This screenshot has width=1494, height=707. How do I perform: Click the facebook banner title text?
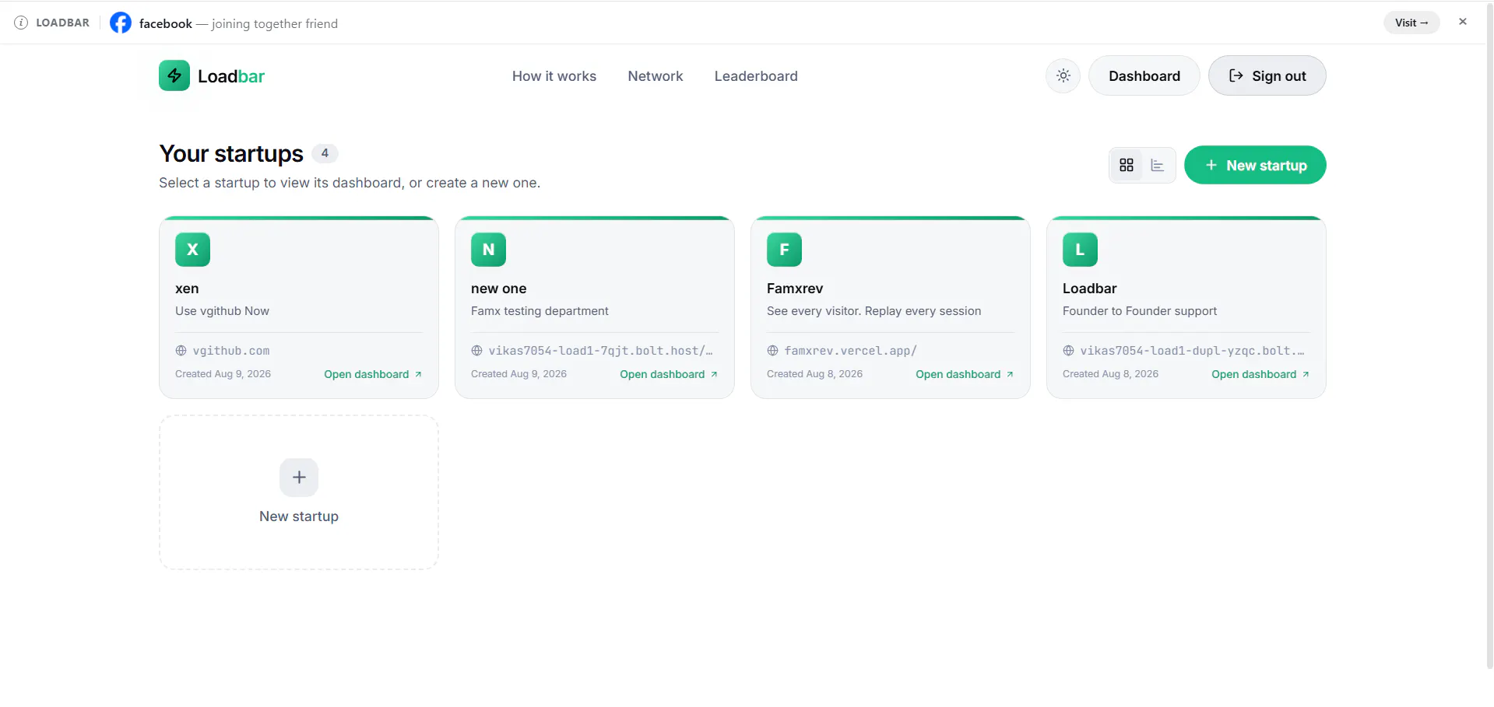(x=165, y=23)
